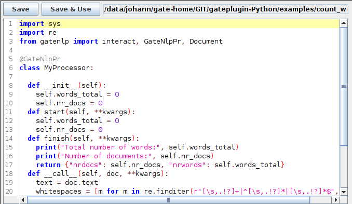Click 'def finish(self, **kwargs):' line

(83, 138)
